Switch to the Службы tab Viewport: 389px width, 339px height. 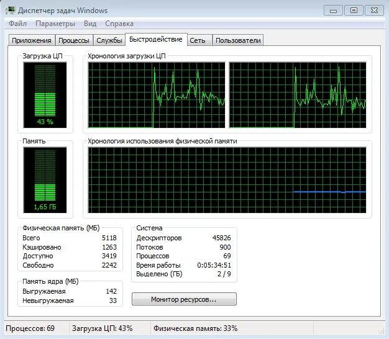coord(109,40)
